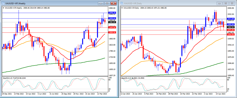Select the 1909.56 red support price label

coord(112,32)
